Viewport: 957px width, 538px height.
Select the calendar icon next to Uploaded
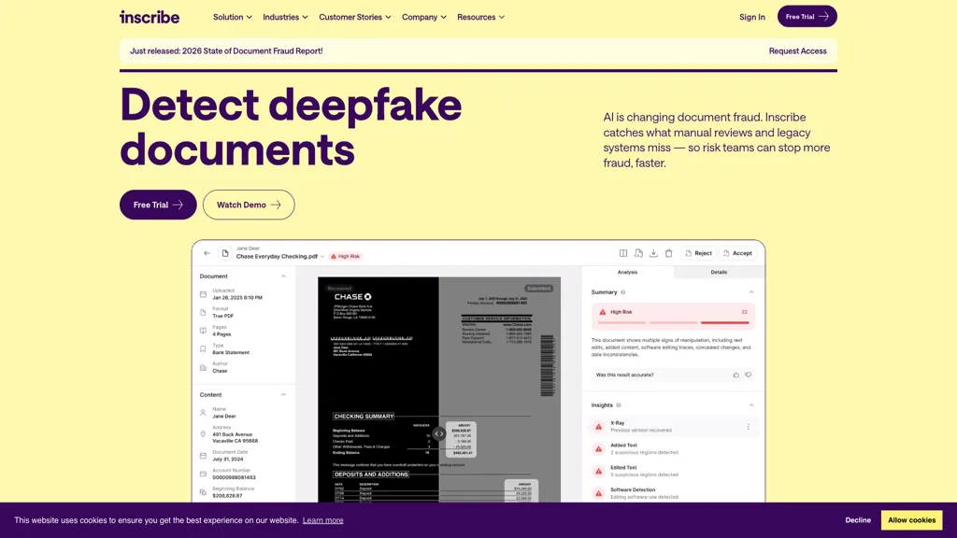coord(203,294)
